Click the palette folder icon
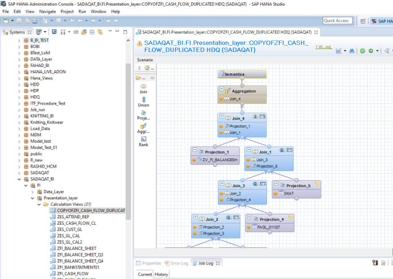 pyautogui.click(x=138, y=78)
